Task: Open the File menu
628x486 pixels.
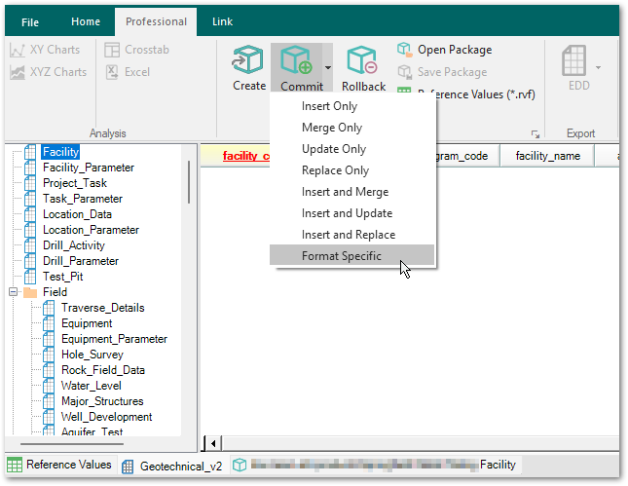Action: [30, 21]
